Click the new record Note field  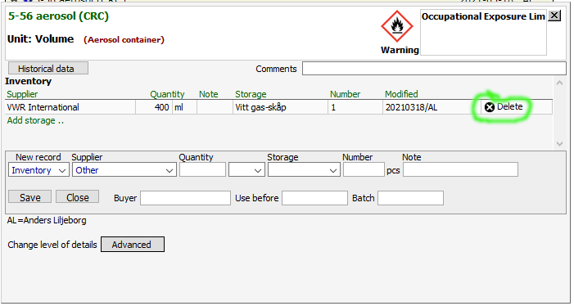[460, 170]
